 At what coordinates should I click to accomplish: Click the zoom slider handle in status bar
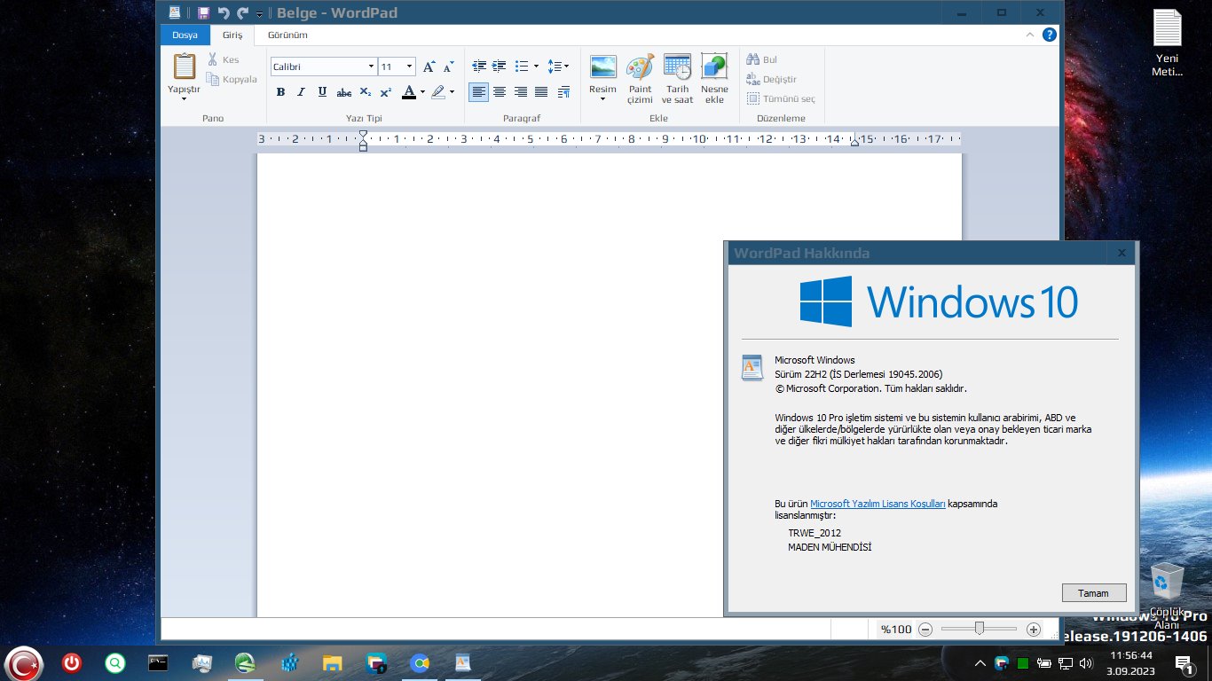[979, 628]
